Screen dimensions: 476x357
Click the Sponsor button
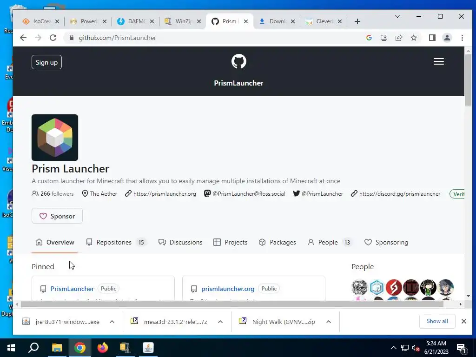[x=57, y=216]
